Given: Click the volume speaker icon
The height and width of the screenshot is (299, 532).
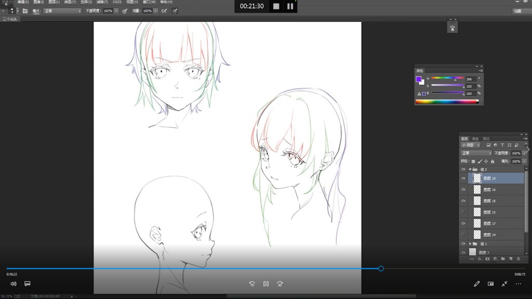Looking at the screenshot, I should (14, 284).
